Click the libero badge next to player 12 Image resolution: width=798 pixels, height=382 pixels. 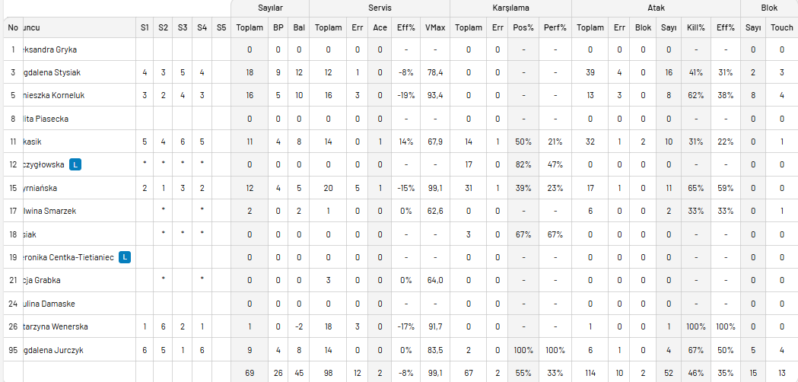pyautogui.click(x=75, y=164)
